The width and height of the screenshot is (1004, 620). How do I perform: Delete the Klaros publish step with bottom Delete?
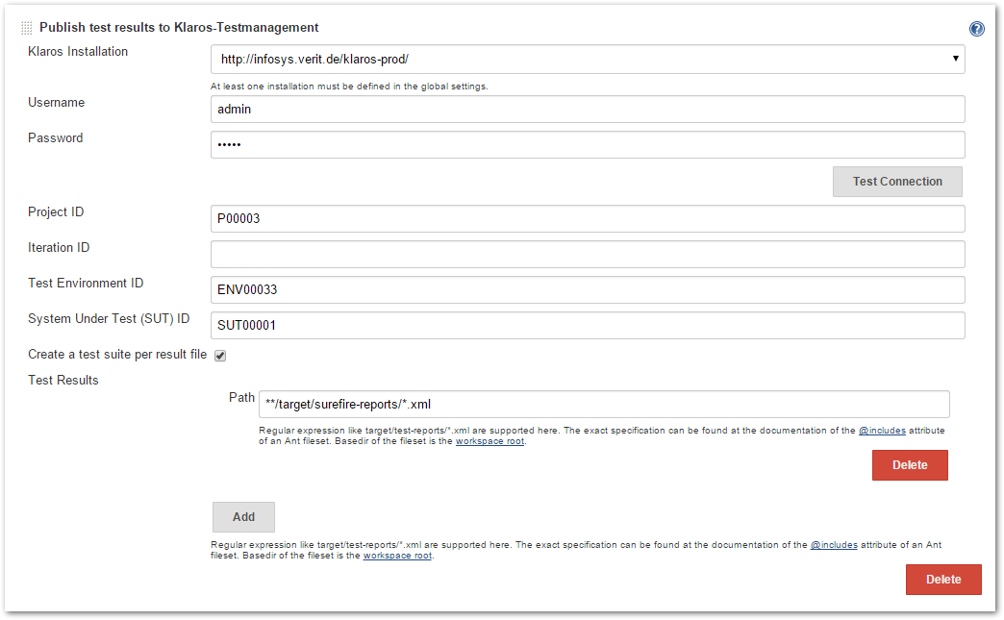coord(943,580)
